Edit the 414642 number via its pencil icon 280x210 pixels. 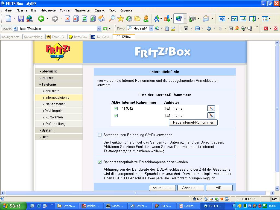211,108
